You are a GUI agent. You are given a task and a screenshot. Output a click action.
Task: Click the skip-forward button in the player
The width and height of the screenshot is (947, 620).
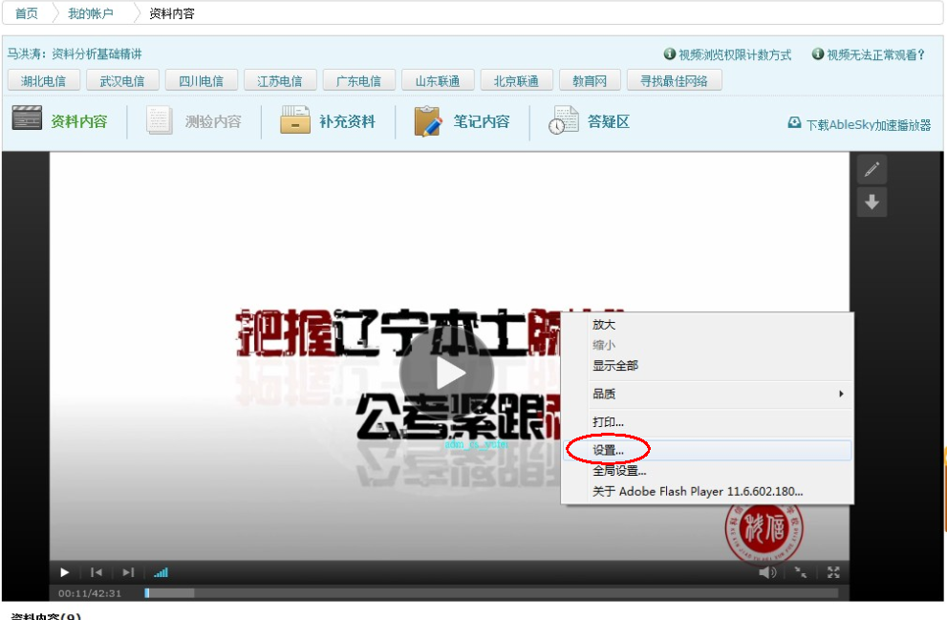127,571
